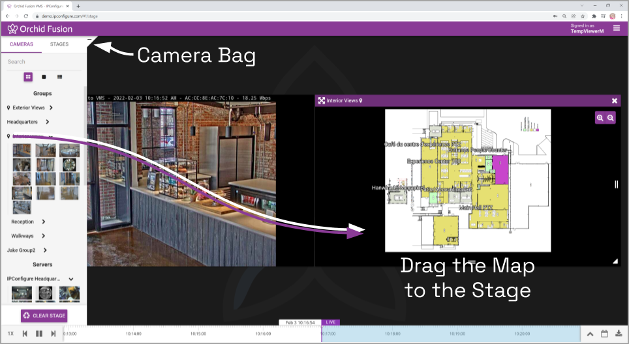The width and height of the screenshot is (629, 344).
Task: Select the first server camera thumbnail
Action: [x=22, y=294]
